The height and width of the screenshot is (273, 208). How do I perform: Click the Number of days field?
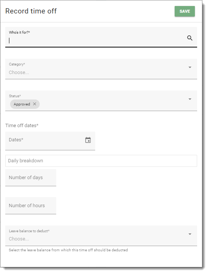(31, 178)
